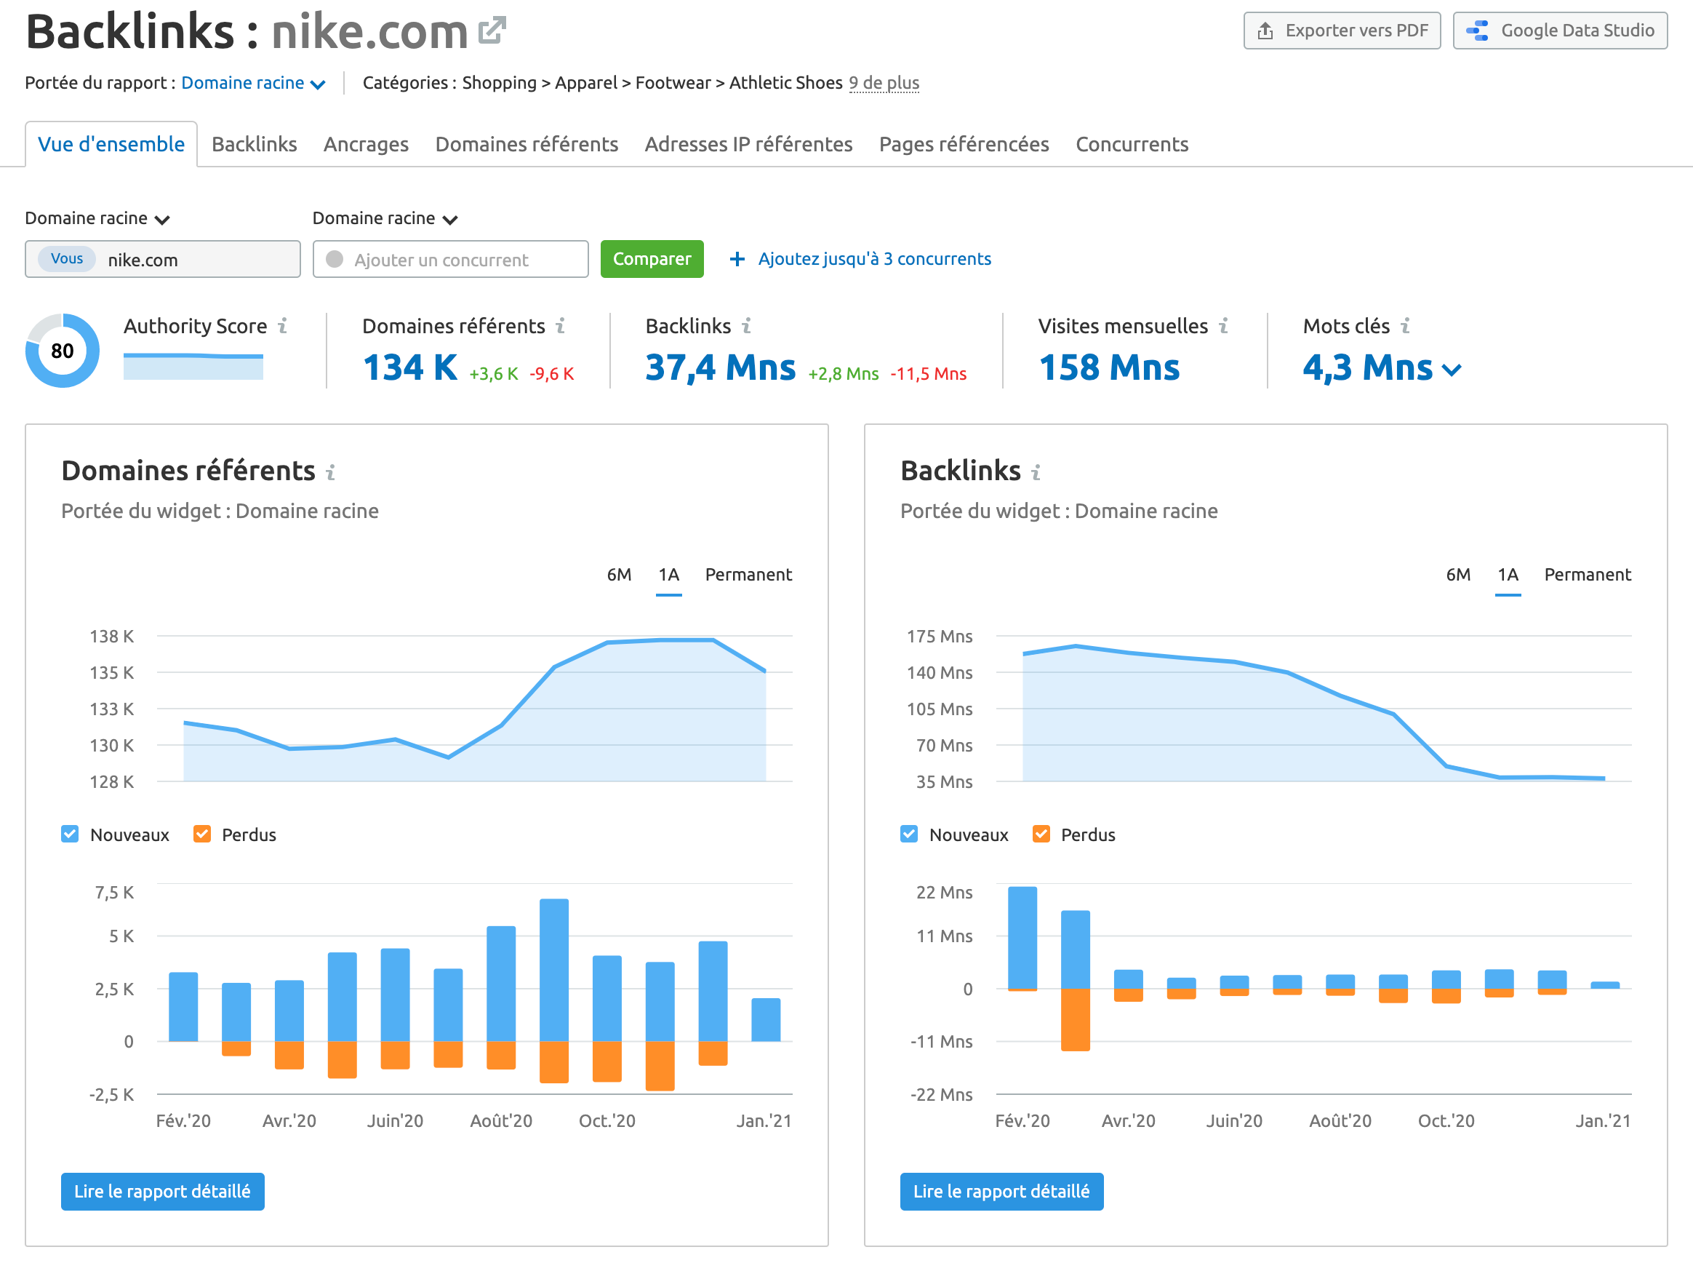Open Adresses IP référentes tab
This screenshot has width=1693, height=1263.
pyautogui.click(x=748, y=144)
